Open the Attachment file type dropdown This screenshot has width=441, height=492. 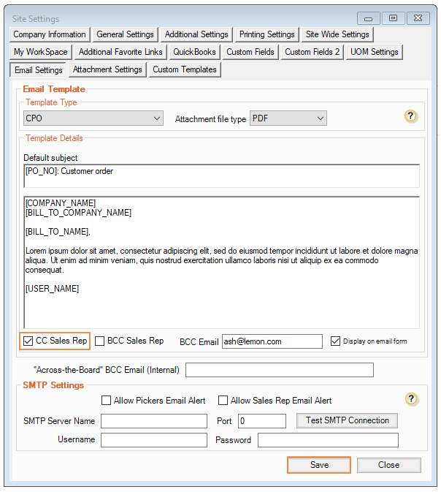[288, 118]
